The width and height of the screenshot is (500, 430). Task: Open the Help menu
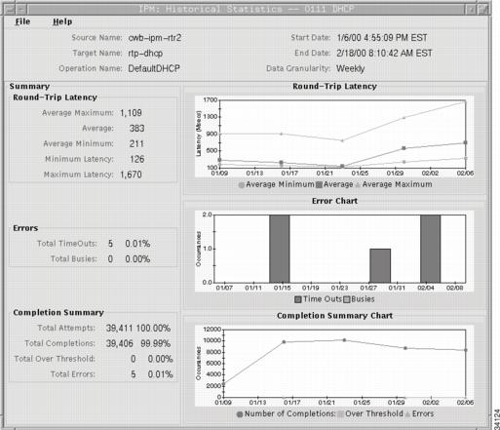[62, 21]
